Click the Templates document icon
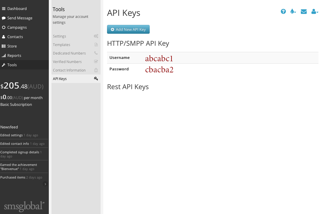This screenshot has width=322, height=214. pos(96,45)
